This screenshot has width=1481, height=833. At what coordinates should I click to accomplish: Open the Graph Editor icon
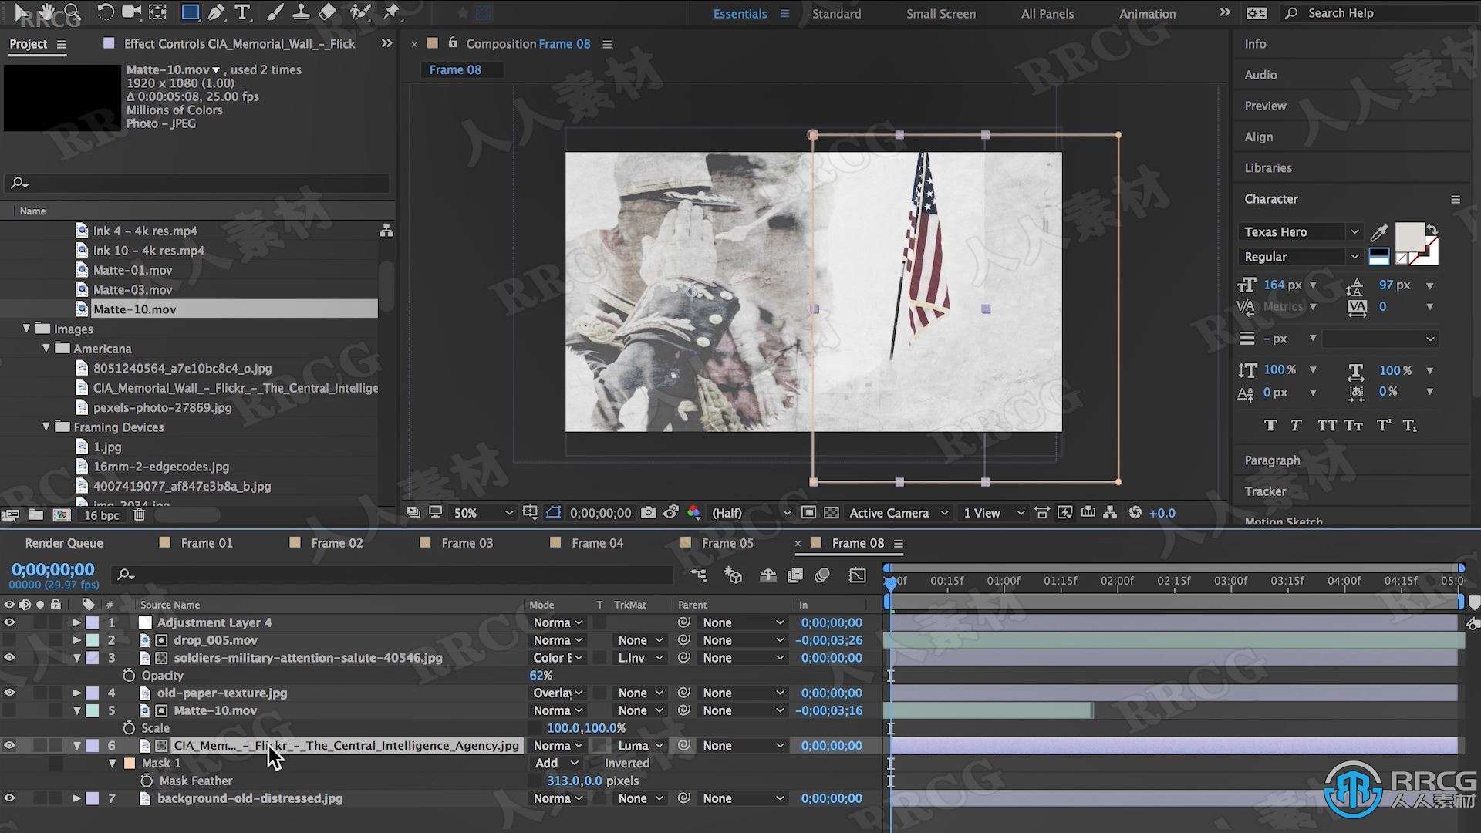[857, 575]
